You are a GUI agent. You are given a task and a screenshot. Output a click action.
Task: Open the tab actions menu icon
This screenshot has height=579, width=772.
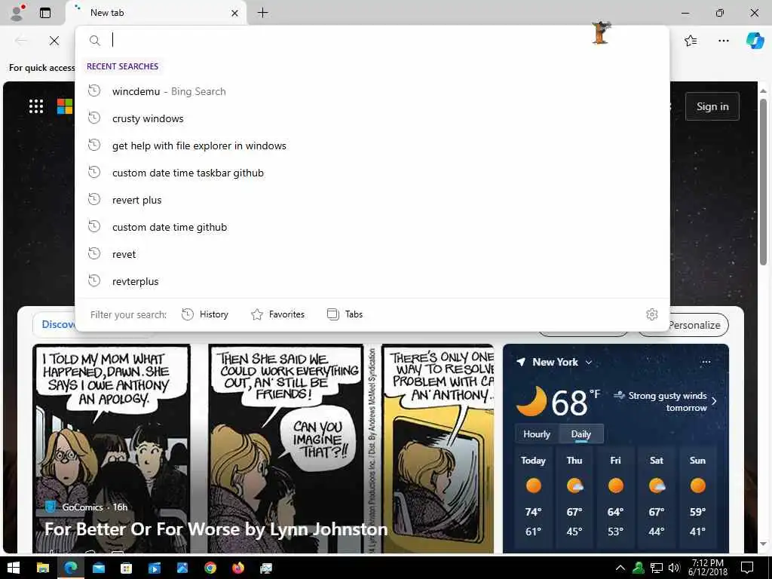[44, 13]
